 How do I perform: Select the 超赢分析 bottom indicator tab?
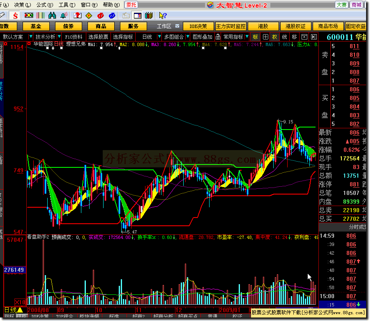(x=163, y=316)
